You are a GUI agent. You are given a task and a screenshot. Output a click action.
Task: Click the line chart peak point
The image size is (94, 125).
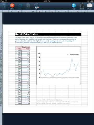point(72,58)
